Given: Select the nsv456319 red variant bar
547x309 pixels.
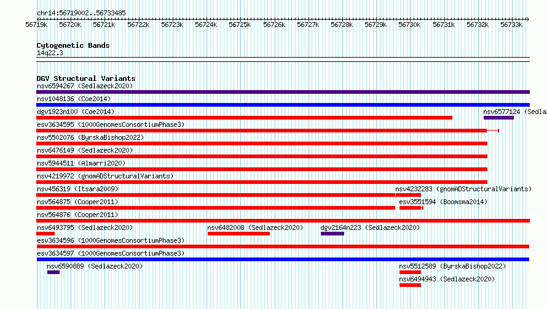Looking at the screenshot, I should coord(216,195).
